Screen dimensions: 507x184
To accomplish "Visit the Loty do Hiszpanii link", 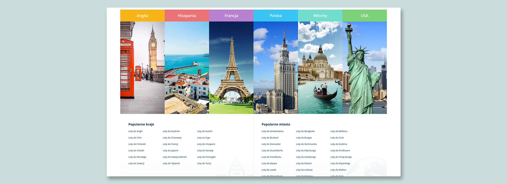I will [x=206, y=144].
